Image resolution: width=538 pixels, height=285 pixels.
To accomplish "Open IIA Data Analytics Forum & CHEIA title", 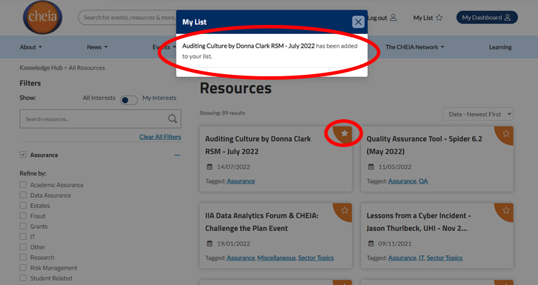I will point(262,222).
